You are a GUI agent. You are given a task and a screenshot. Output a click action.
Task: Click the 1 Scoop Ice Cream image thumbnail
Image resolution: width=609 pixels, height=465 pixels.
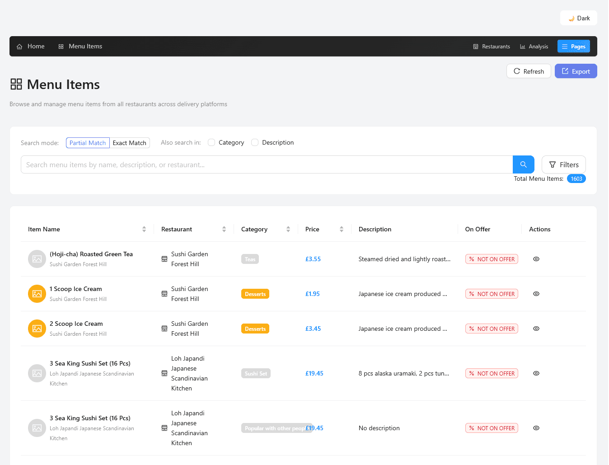point(37,294)
